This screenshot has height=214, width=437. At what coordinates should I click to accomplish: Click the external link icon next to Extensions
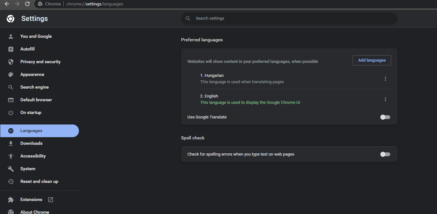click(x=51, y=200)
